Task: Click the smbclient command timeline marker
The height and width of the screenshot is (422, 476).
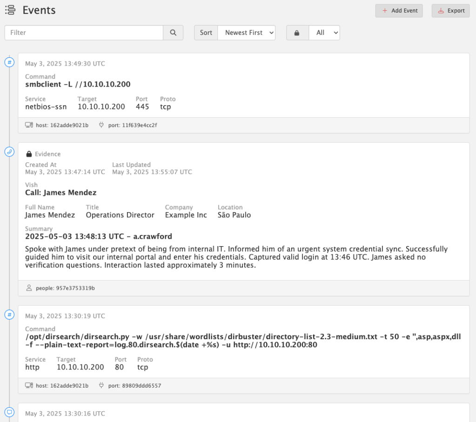Action: 9,62
